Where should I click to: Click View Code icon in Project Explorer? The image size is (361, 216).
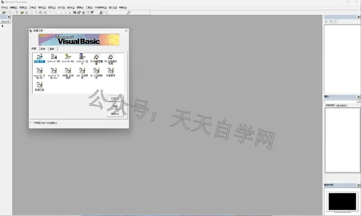pos(326,22)
